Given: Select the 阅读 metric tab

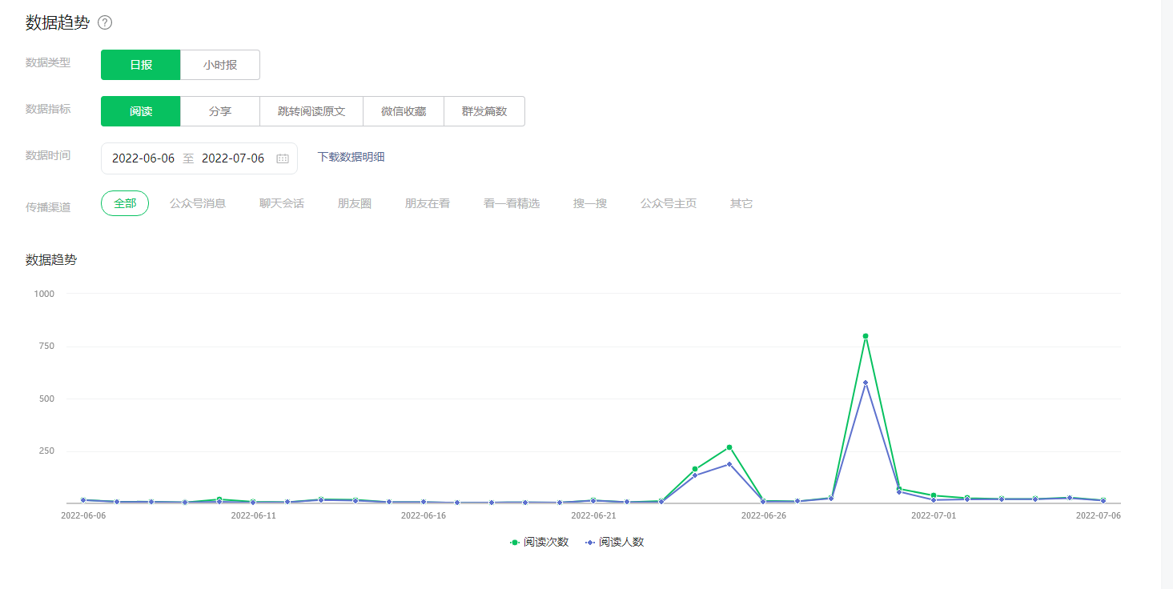Looking at the screenshot, I should coord(141,111).
